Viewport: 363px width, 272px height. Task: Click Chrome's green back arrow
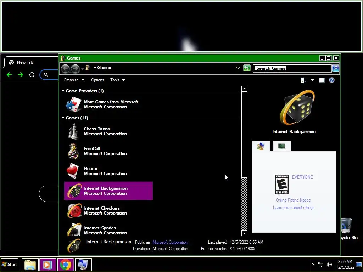click(9, 74)
